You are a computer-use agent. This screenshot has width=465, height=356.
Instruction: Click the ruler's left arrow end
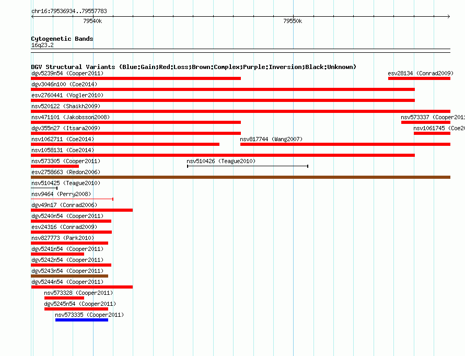coord(32,16)
